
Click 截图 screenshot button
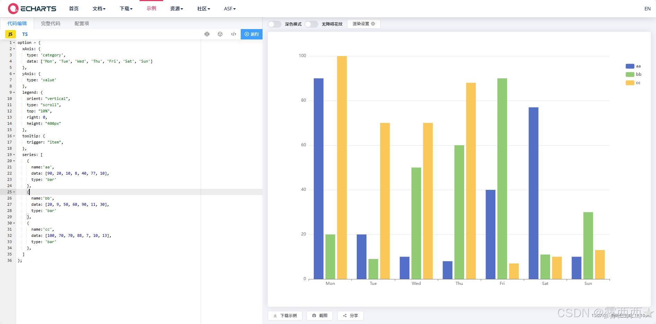[320, 316]
